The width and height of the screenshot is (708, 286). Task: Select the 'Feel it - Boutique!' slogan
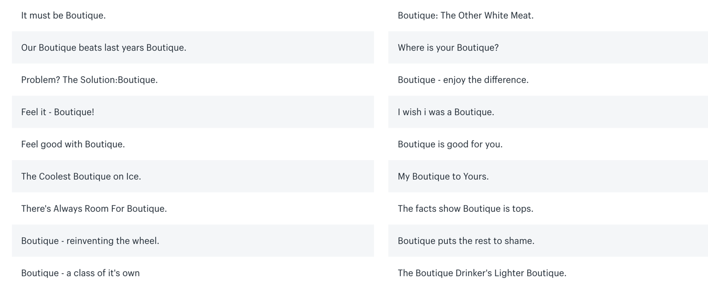click(57, 112)
